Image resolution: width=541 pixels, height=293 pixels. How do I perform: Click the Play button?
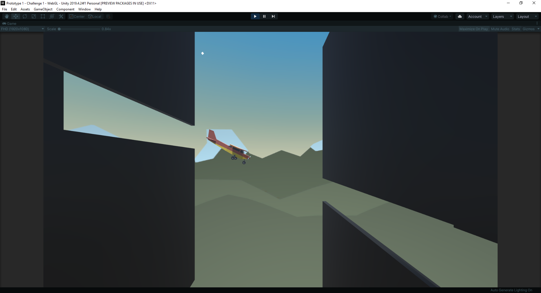pyautogui.click(x=255, y=16)
